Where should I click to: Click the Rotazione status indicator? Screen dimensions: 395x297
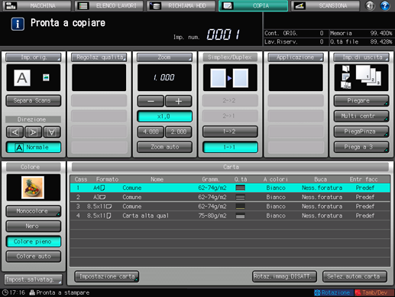point(333,292)
